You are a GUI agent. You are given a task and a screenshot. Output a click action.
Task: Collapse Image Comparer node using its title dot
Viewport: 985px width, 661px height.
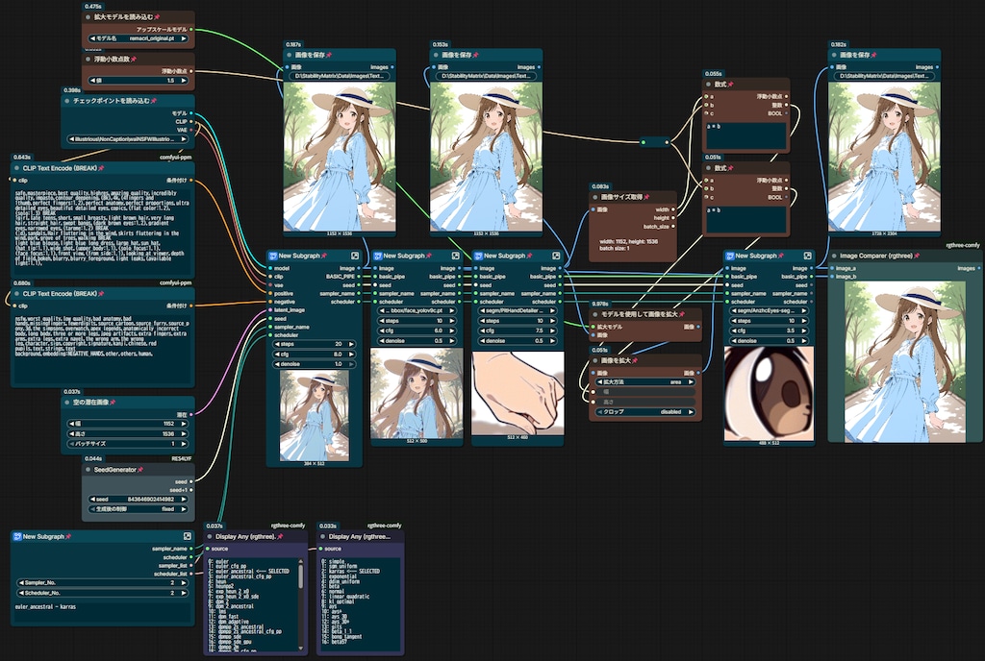click(x=834, y=256)
